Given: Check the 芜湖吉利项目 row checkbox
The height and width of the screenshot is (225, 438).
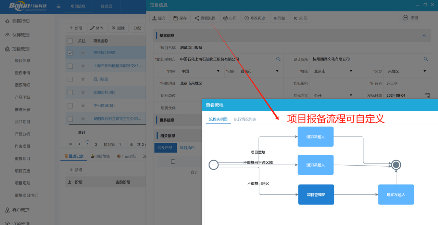Looking at the screenshot, I should pyautogui.click(x=70, y=93).
